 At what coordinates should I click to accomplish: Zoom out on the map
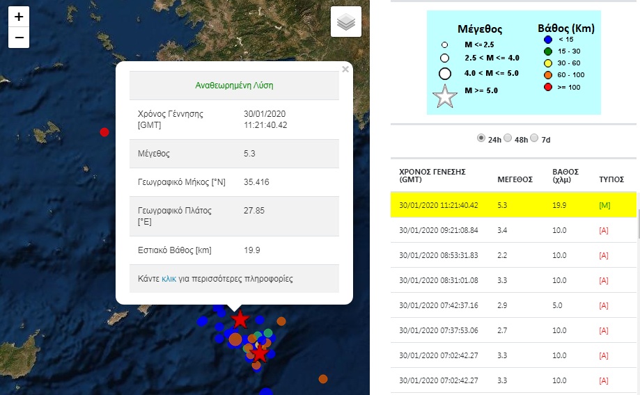[x=19, y=38]
